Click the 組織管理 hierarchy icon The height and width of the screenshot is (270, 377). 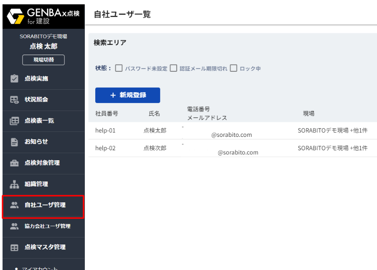[14, 184]
